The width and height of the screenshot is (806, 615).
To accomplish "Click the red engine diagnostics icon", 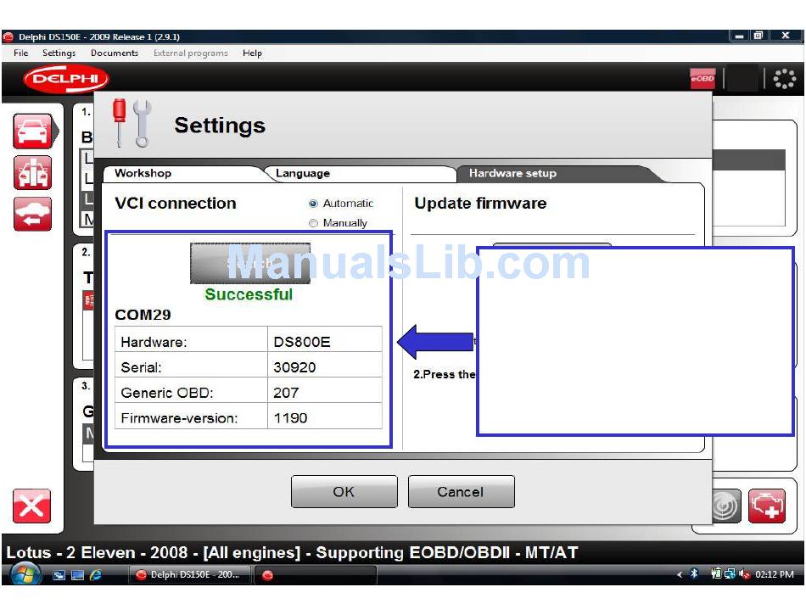I will 767,506.
